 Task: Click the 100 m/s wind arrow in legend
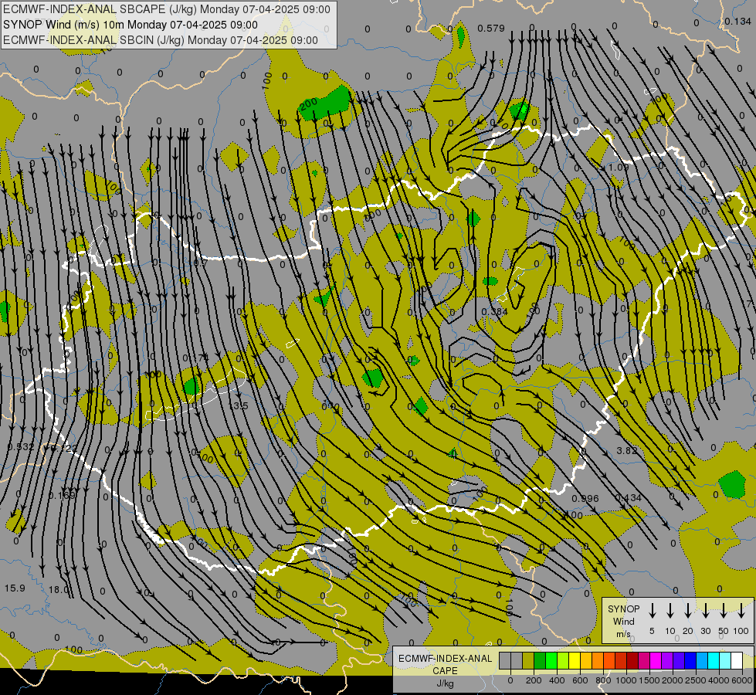(x=741, y=611)
